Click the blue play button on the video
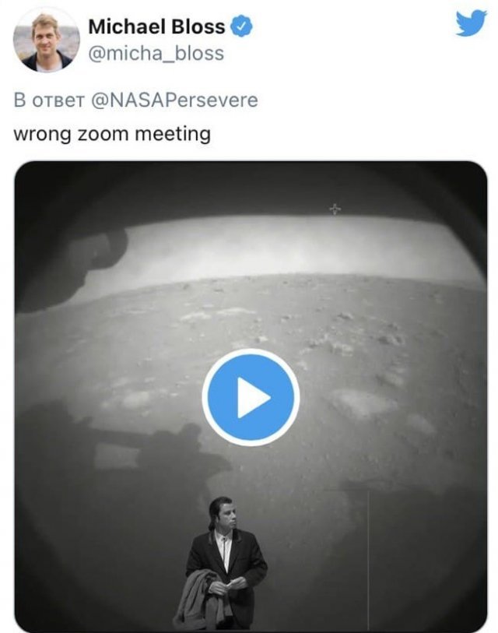Screen dimensions: 498x633 pyautogui.click(x=250, y=397)
